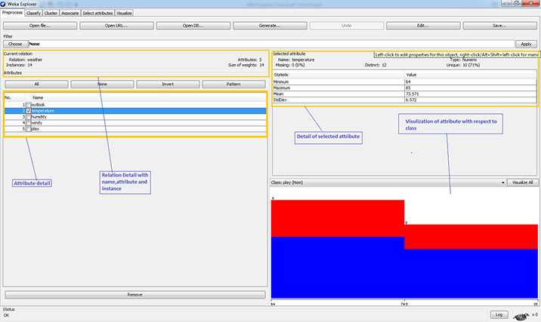This screenshot has width=541, height=322.
Task: Click the StdDev value 6.572 cell
Action: coord(470,100)
